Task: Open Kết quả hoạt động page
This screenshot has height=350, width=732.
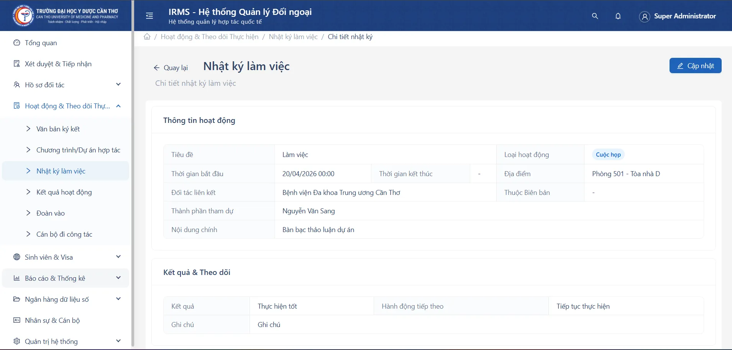Action: click(64, 192)
